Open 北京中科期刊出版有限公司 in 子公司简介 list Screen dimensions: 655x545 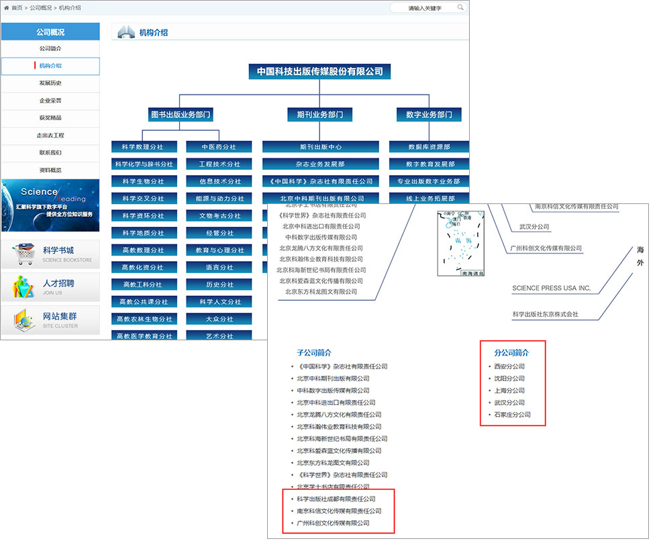click(x=333, y=379)
